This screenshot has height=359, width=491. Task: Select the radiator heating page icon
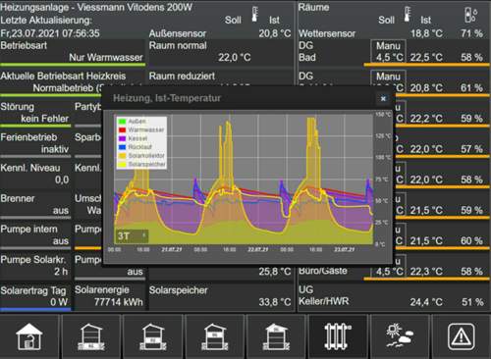338,336
